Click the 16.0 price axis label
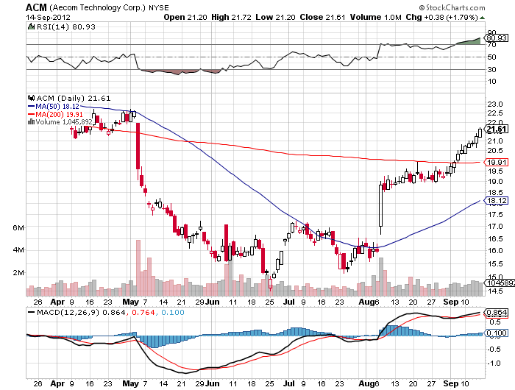Viewport: 515px width, 390px height. pos(495,251)
